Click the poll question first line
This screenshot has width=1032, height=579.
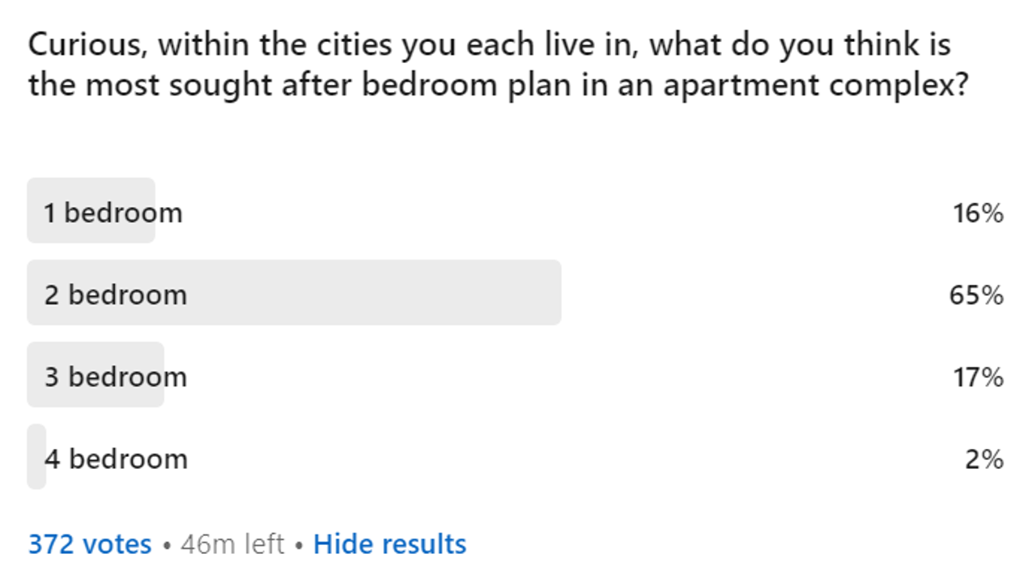coord(490,44)
